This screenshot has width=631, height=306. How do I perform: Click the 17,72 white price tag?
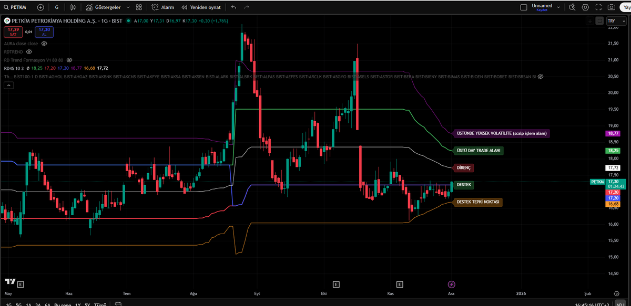point(613,168)
